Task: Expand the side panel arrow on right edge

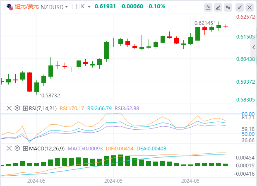Action: tap(254, 47)
